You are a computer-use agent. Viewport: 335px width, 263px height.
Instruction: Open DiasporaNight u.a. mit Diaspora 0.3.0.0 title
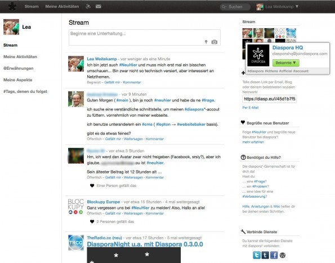coord(145,244)
